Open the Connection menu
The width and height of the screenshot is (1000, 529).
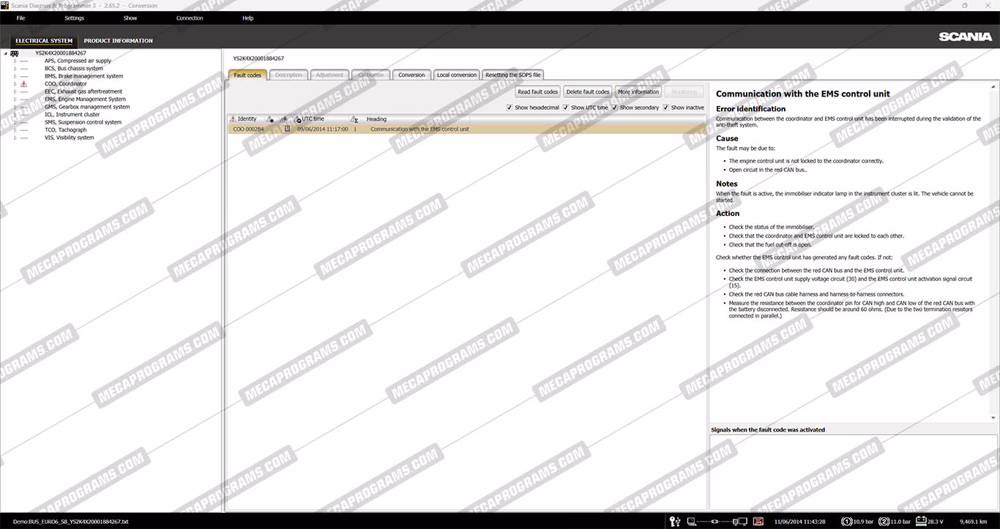pyautogui.click(x=190, y=18)
